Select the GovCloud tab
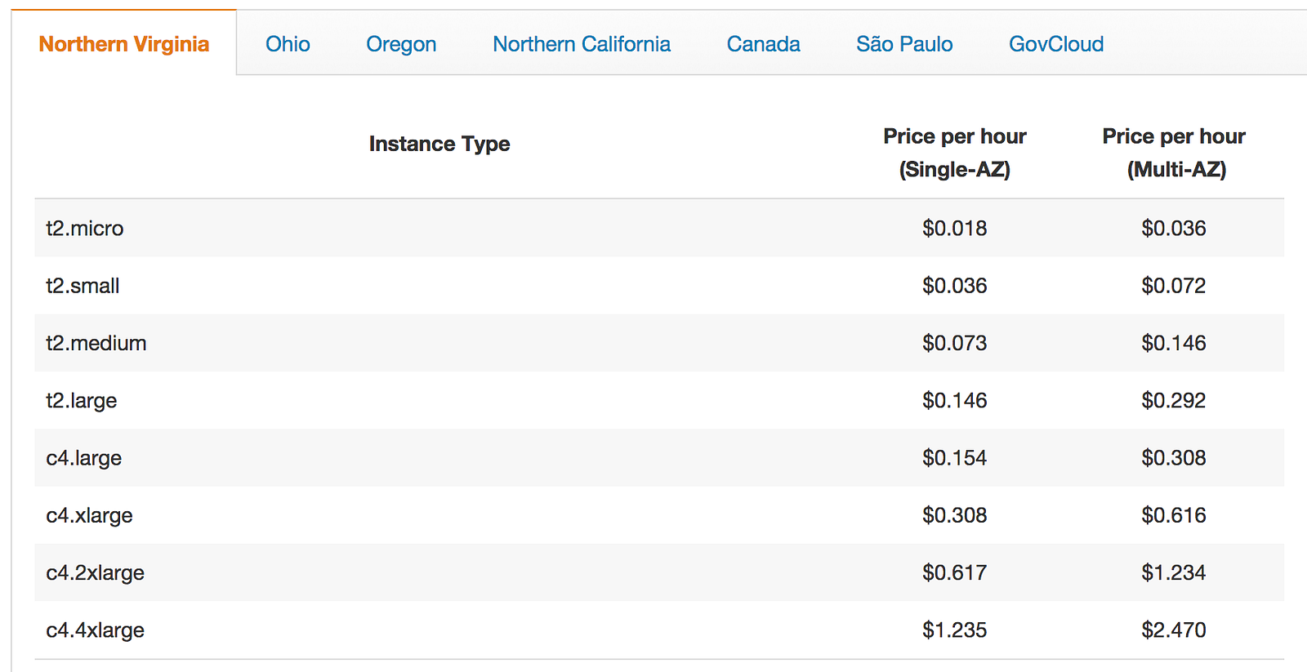Viewport: 1307px width, 672px height. click(x=1056, y=44)
